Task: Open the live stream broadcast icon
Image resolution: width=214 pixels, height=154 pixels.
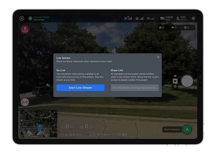Action: pos(25,102)
